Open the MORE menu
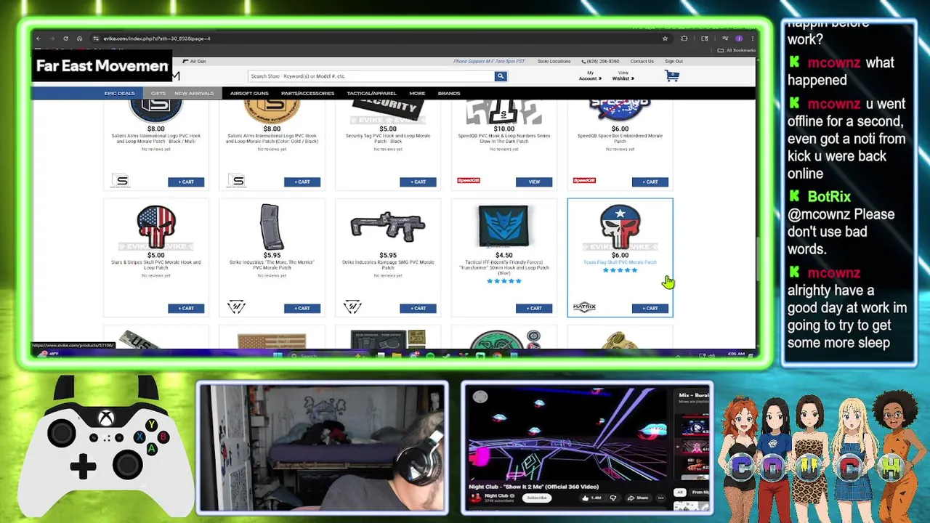Screen dimensions: 930x523 [417, 93]
